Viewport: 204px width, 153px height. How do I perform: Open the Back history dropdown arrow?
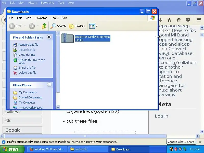point(25,26)
